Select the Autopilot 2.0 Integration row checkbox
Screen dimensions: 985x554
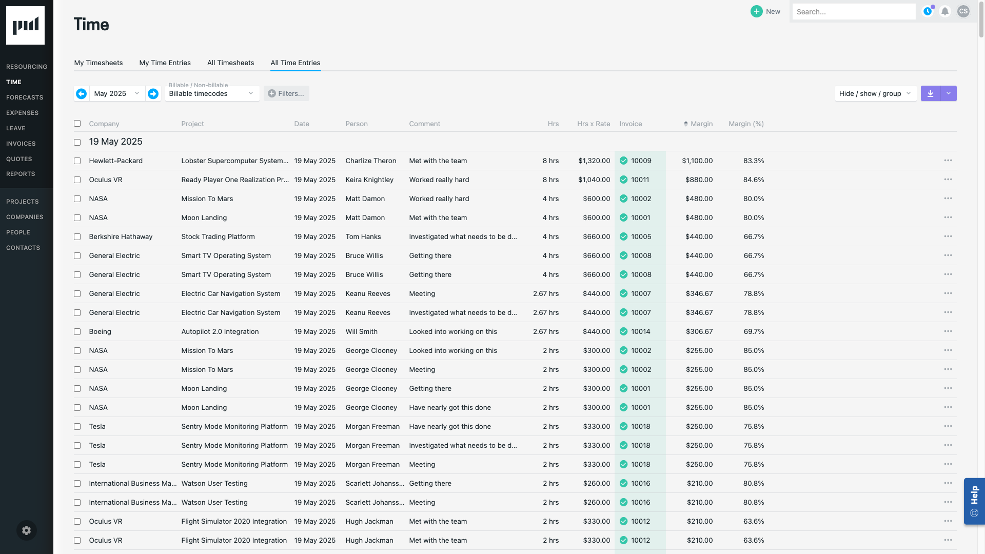[77, 331]
